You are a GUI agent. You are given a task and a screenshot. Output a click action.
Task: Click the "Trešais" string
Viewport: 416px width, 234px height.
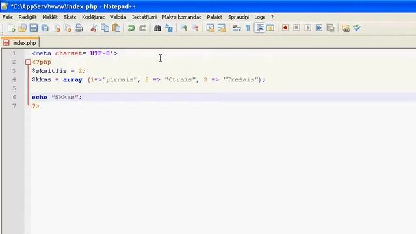click(x=241, y=79)
